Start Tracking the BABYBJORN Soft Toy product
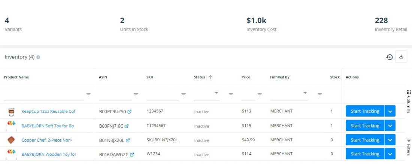 point(365,126)
